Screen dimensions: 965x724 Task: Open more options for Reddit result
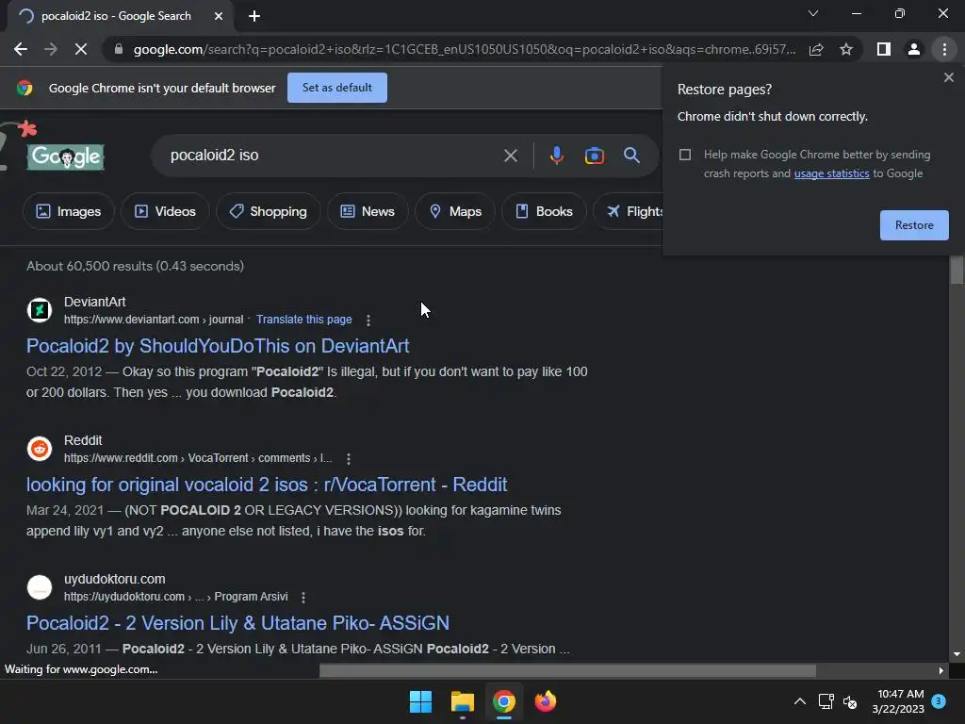coord(349,459)
